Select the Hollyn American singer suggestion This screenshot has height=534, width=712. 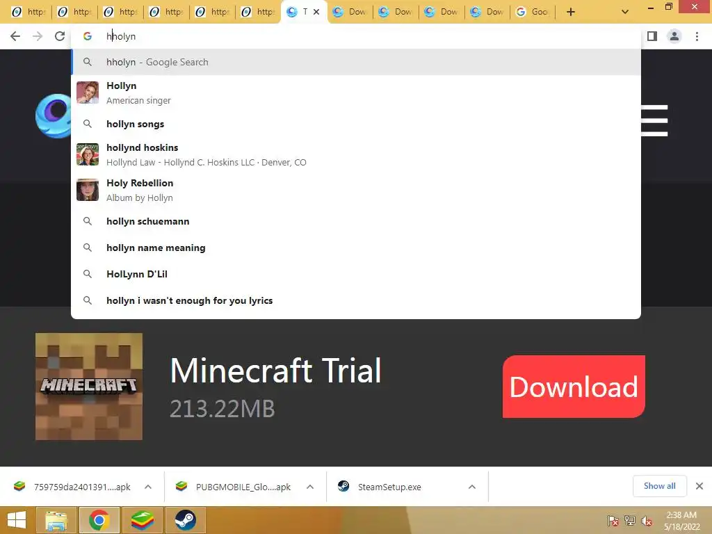tap(356, 92)
